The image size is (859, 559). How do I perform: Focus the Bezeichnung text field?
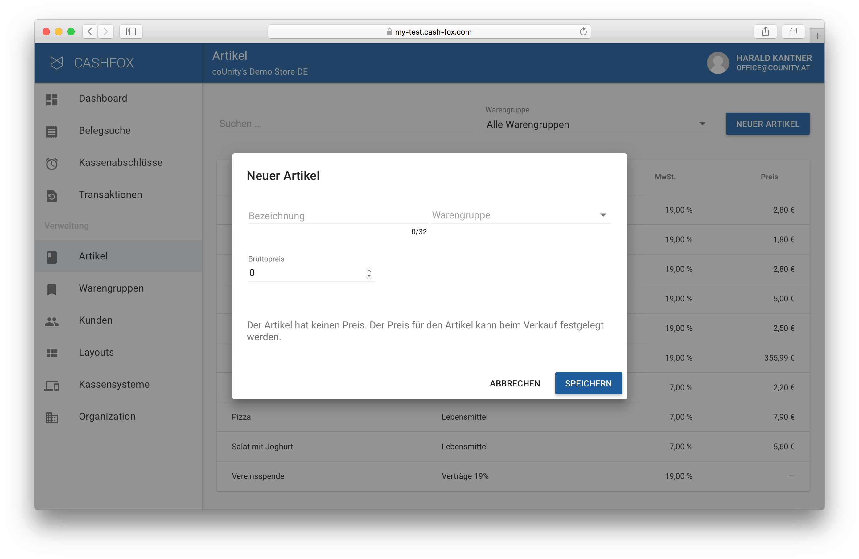[x=336, y=216]
